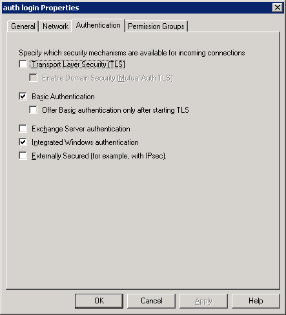This screenshot has width=286, height=315.
Task: Close the auth login Properties dialog
Action: [x=278, y=8]
